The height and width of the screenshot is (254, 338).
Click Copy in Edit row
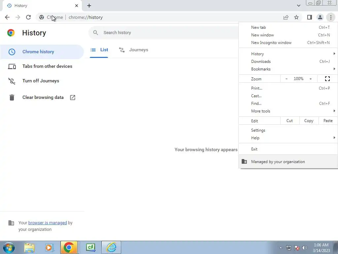(309, 121)
